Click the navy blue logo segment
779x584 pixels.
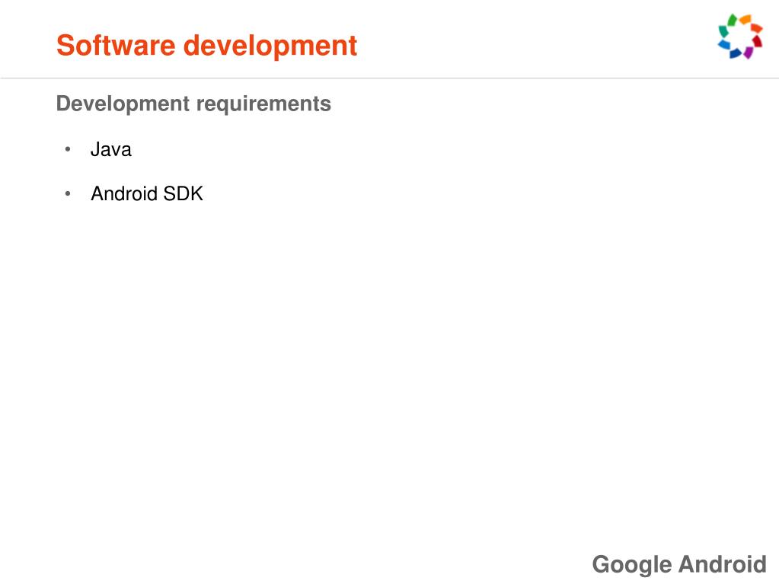736,53
